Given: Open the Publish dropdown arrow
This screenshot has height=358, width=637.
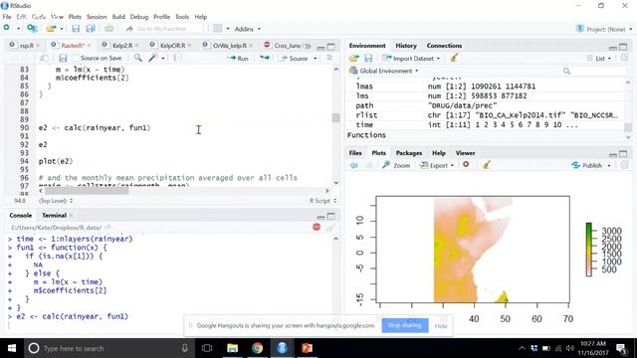Looking at the screenshot, I should (609, 166).
